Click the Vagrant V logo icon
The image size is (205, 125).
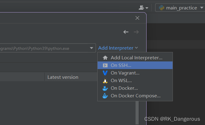point(105,73)
